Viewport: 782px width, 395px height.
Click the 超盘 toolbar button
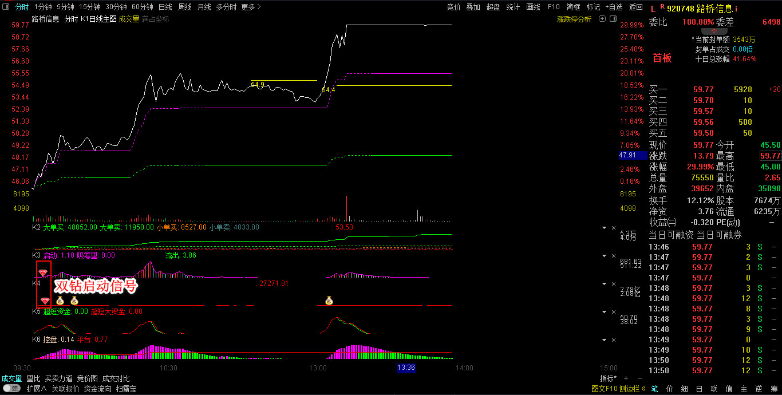493,7
